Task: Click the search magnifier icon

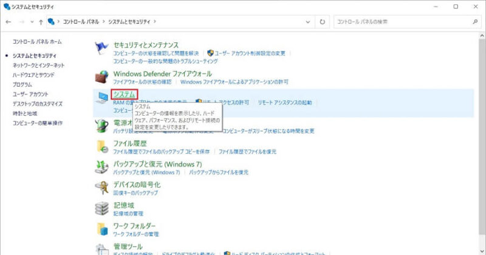Action: 475,22
